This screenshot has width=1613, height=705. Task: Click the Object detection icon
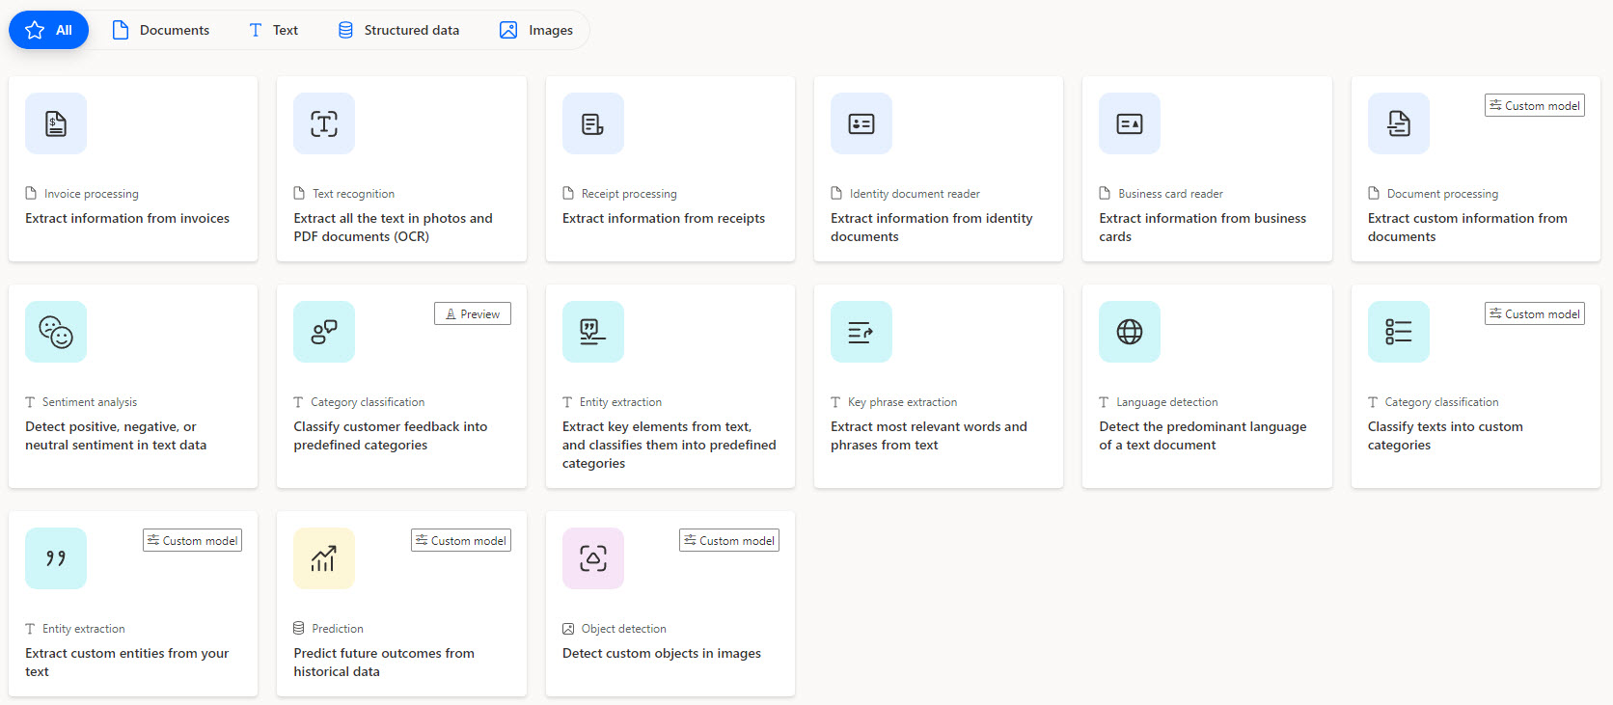tap(592, 558)
